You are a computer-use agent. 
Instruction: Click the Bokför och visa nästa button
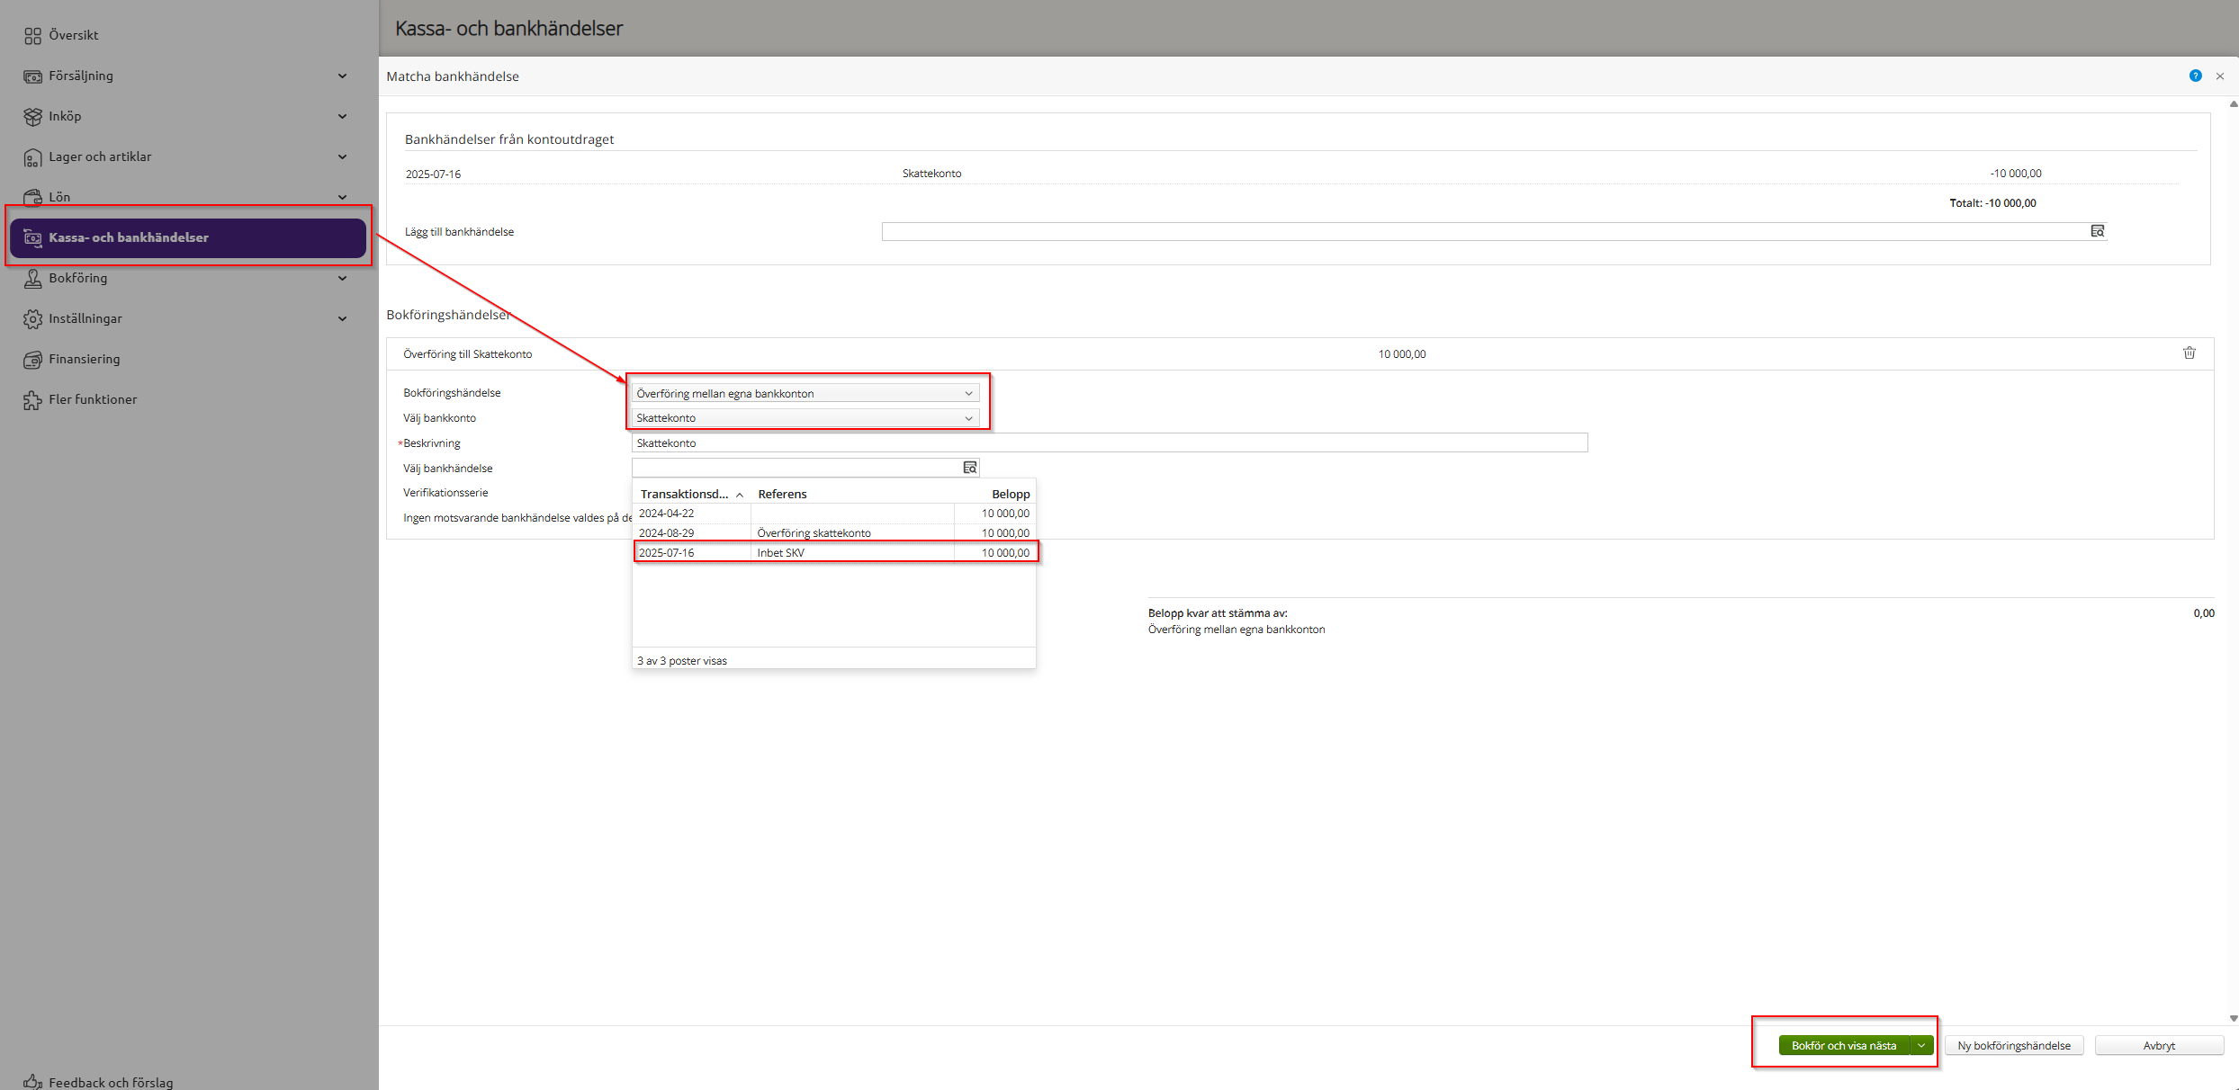[1843, 1045]
